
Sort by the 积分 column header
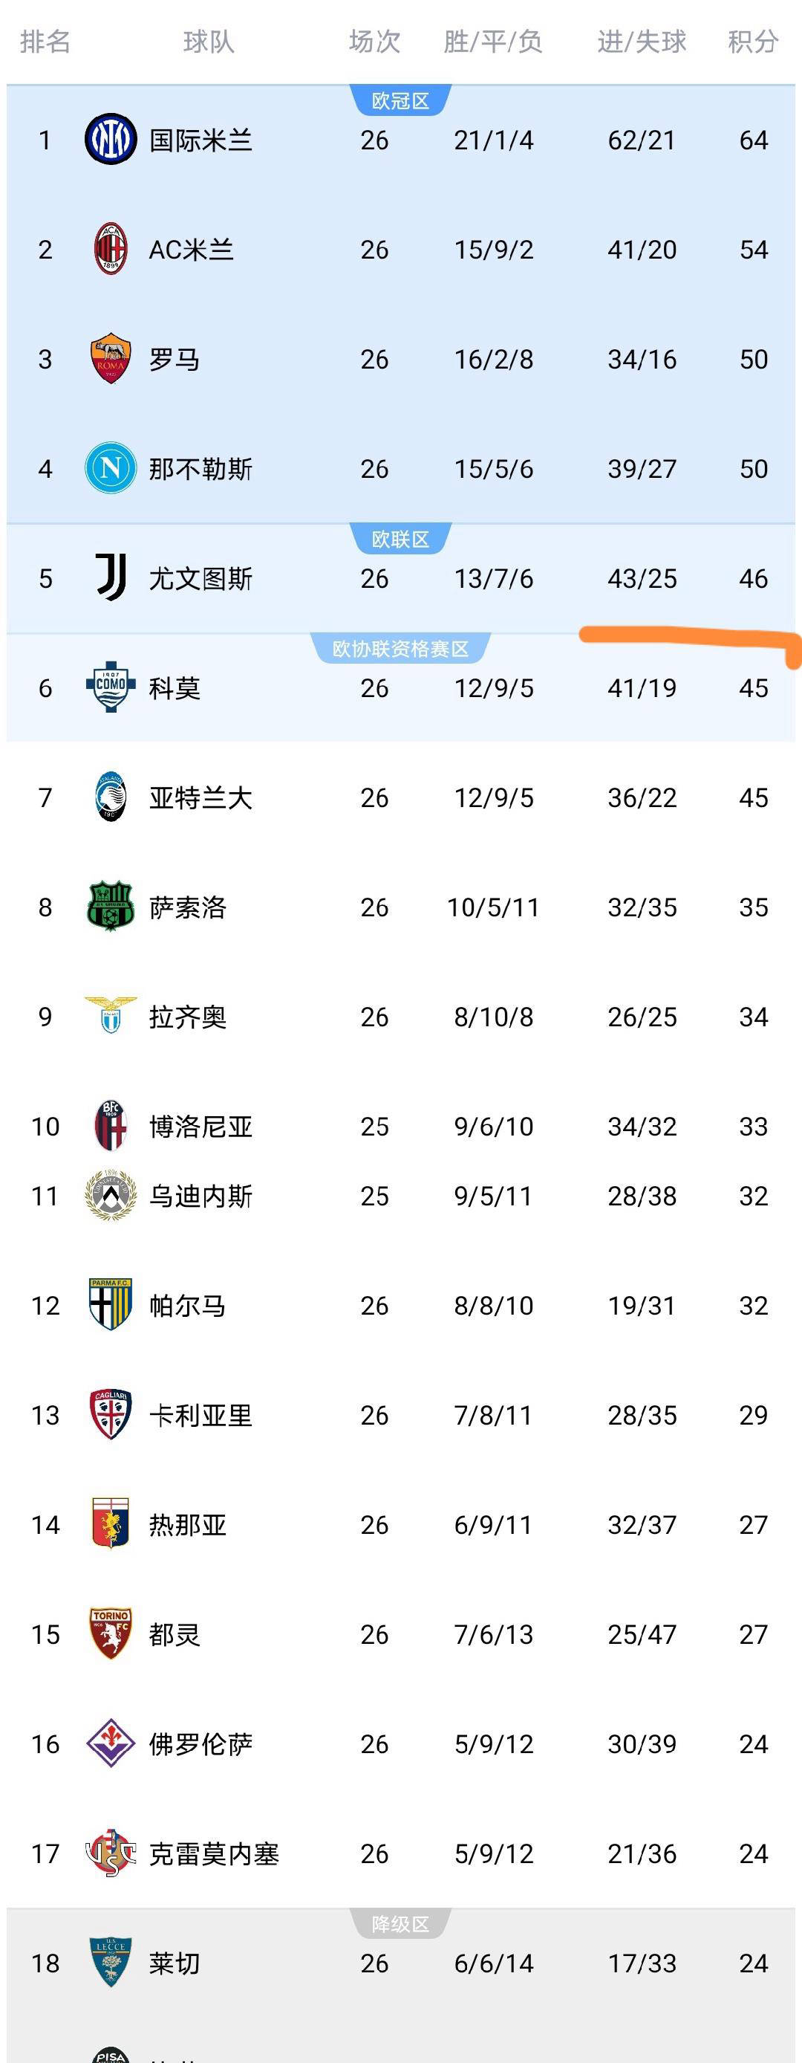tap(752, 42)
